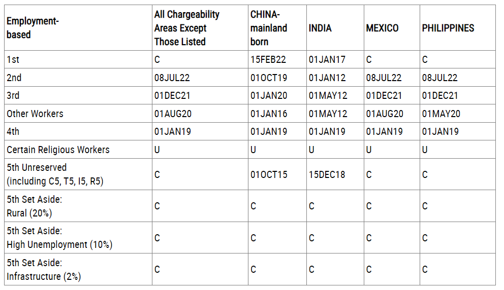504x290 pixels.
Task: Click the Certain Religious Workers row label
Action: (x=58, y=150)
